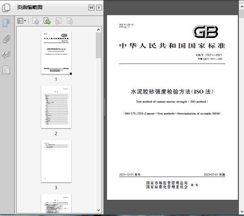Select page 1 thumbnail
The width and height of the screenshot is (244, 216).
coord(56,53)
